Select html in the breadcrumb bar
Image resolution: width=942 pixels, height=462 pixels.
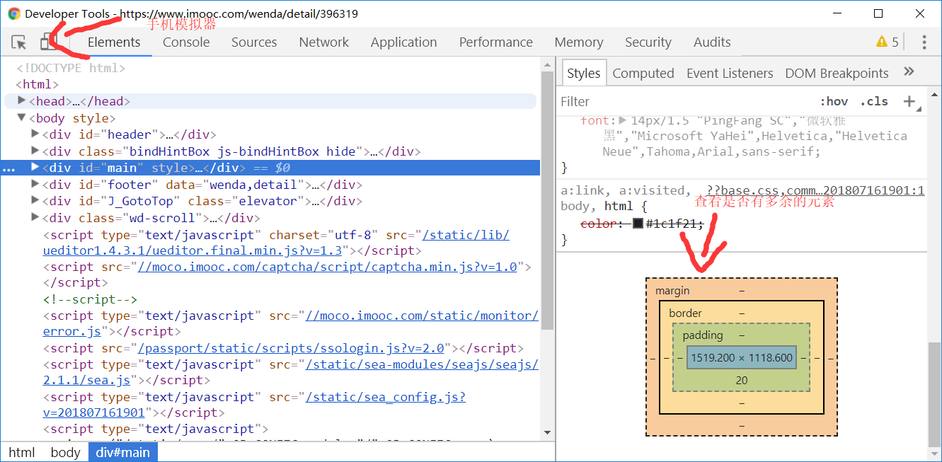(x=21, y=452)
